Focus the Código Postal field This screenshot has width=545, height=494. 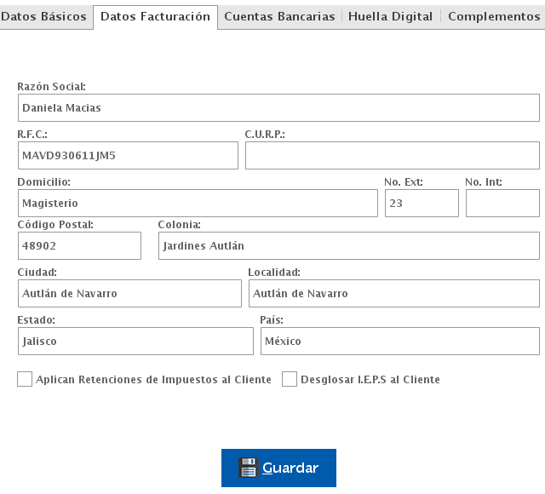pyautogui.click(x=79, y=245)
